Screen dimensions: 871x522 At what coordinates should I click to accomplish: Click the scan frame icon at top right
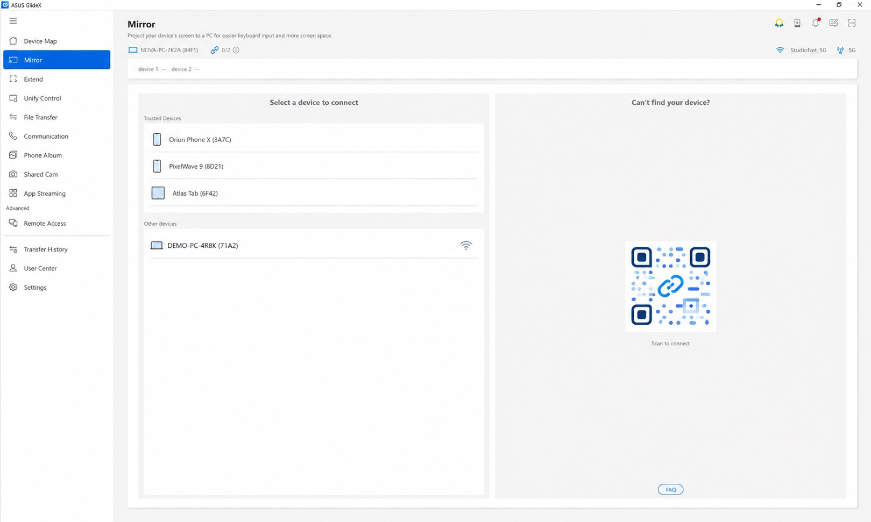click(x=852, y=23)
